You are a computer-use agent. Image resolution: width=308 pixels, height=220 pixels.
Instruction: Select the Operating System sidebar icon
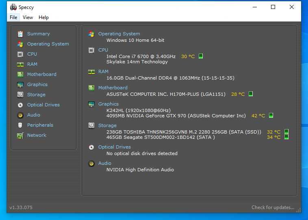[20, 44]
